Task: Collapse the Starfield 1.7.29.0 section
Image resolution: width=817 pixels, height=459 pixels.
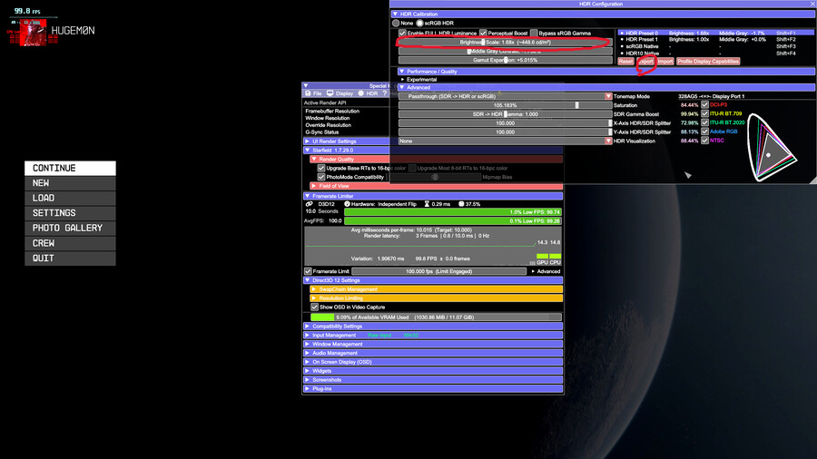Action: [x=347, y=150]
